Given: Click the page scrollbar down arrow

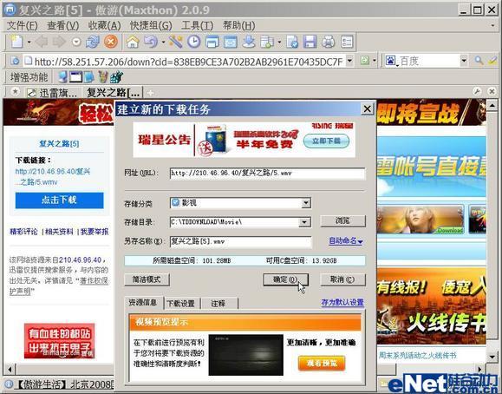Looking at the screenshot, I should point(492,356).
